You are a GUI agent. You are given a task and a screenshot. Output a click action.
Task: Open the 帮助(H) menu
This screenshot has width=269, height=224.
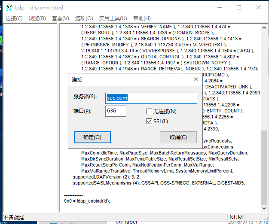click(142, 18)
